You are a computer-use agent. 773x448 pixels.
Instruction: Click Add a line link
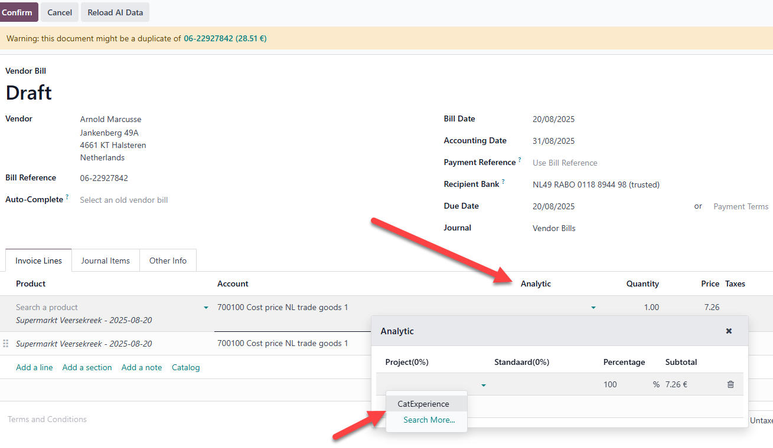click(x=34, y=367)
